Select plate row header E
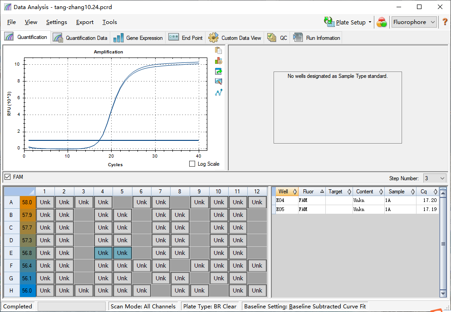 11,253
